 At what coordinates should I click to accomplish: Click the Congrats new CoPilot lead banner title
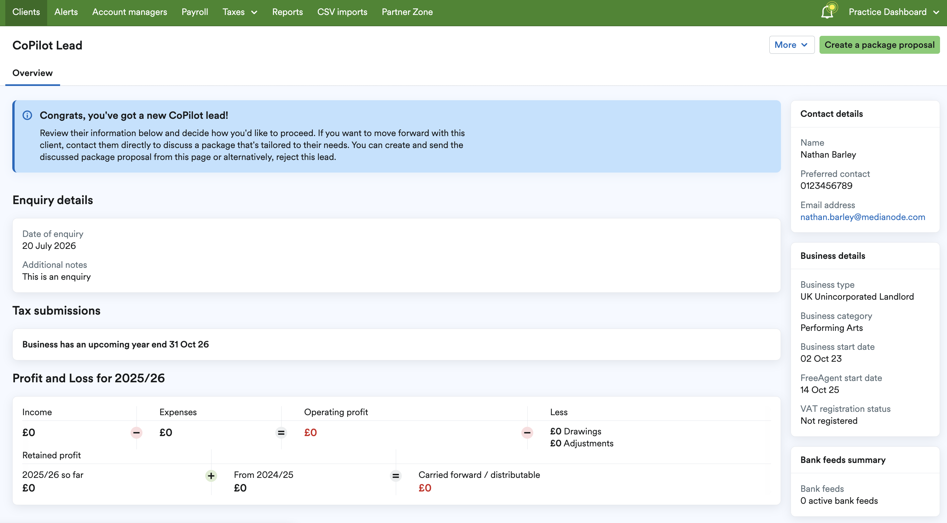click(x=134, y=115)
